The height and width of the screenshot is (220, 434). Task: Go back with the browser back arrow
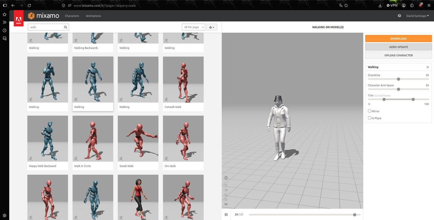13,5
